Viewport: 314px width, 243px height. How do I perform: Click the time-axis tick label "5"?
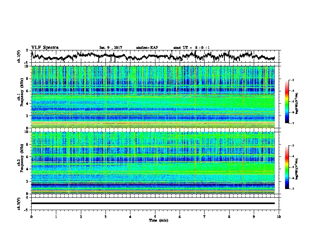pos(155,217)
